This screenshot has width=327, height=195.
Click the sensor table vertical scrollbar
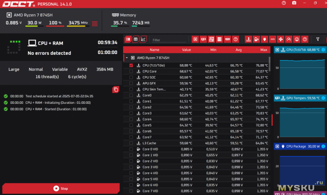tap(269, 64)
